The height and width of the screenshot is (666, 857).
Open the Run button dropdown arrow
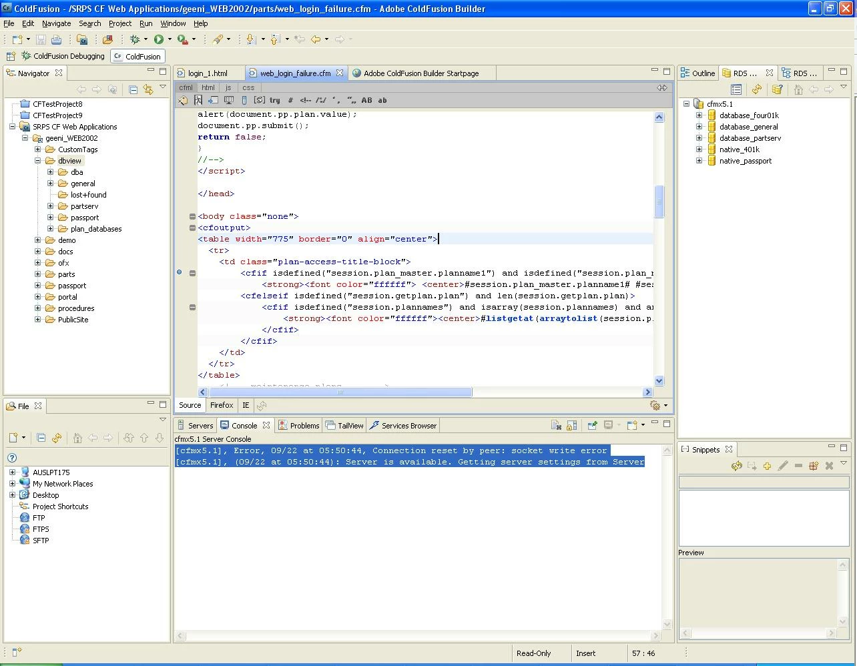(170, 40)
